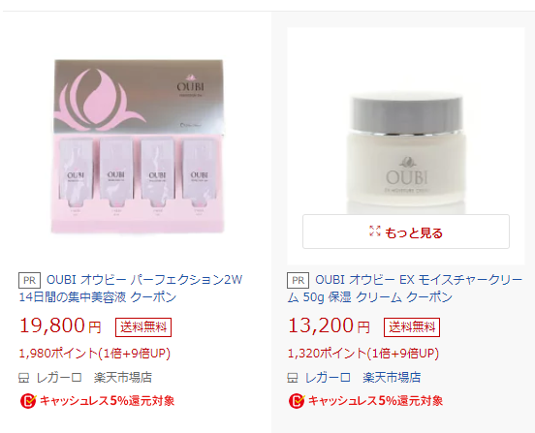
Task: Visit レガーロ 楽天市場店 under the left product
Action: coord(94,378)
